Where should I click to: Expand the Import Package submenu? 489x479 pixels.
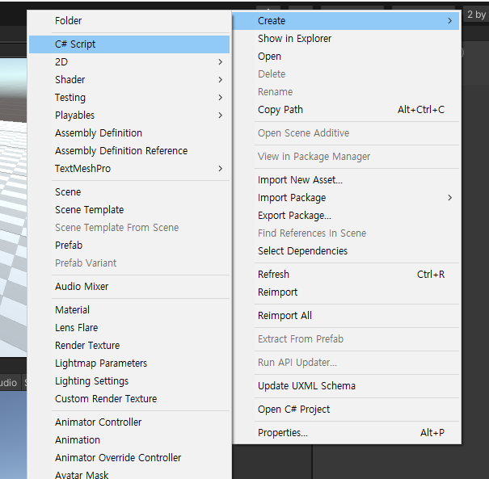(346, 198)
